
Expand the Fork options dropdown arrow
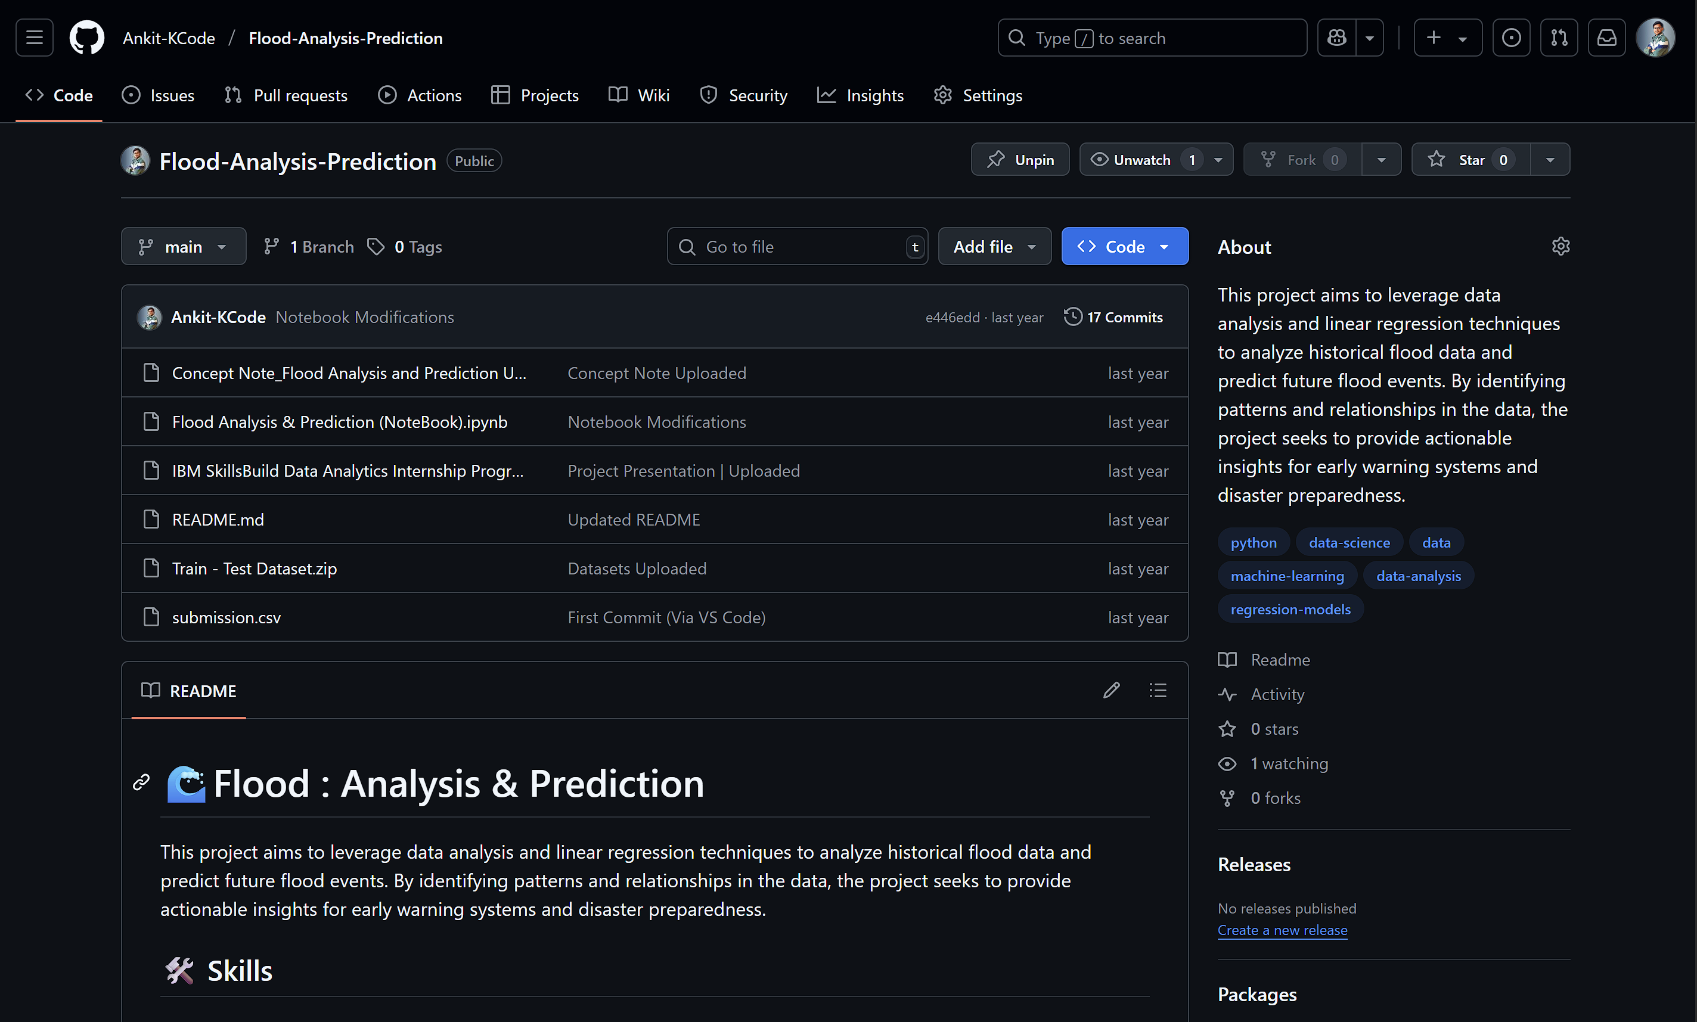(1382, 160)
